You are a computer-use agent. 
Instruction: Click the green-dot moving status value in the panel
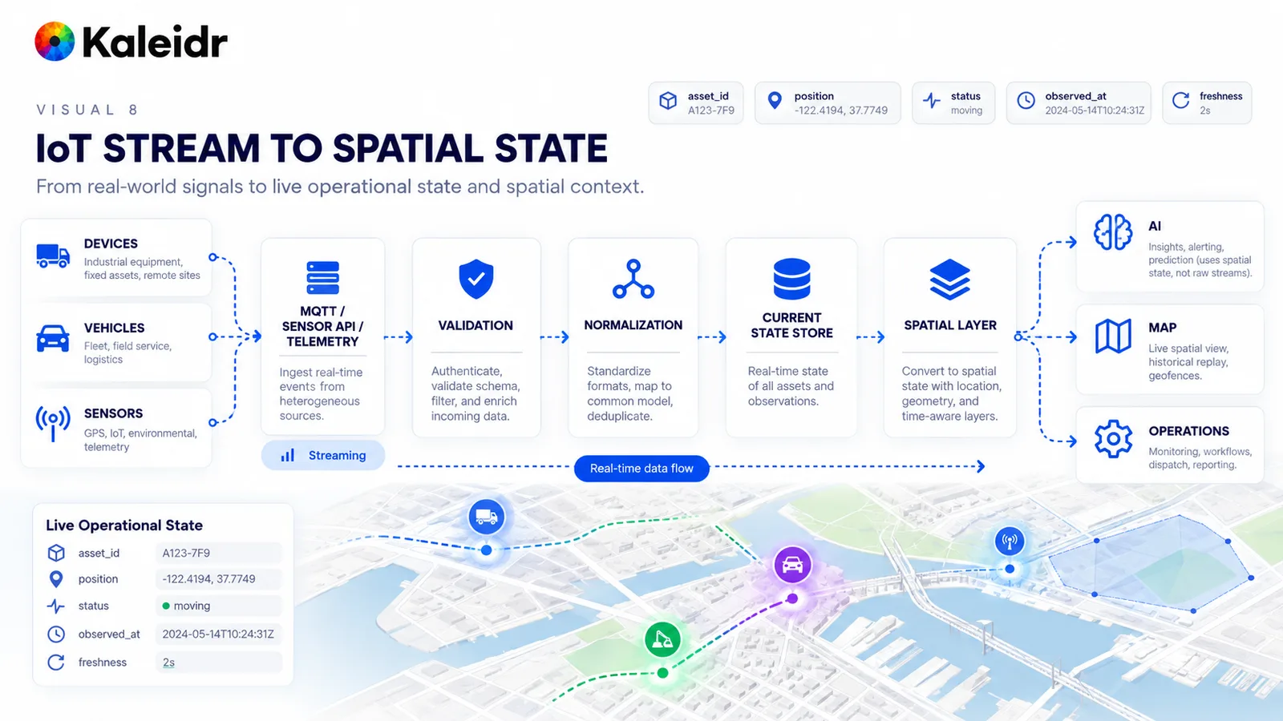pos(218,606)
